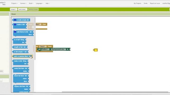Select the make a list block
This screenshot has height=95, width=170.
click(x=20, y=26)
